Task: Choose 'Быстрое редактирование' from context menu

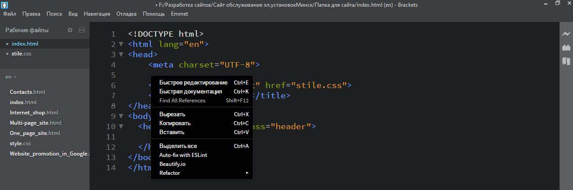Action: 193,83
